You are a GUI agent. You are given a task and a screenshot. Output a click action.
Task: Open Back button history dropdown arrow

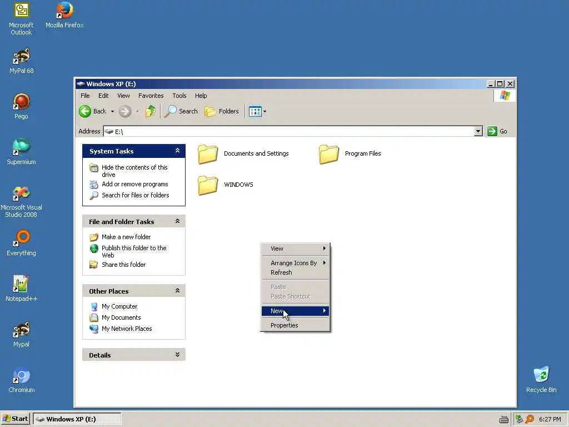tap(112, 111)
